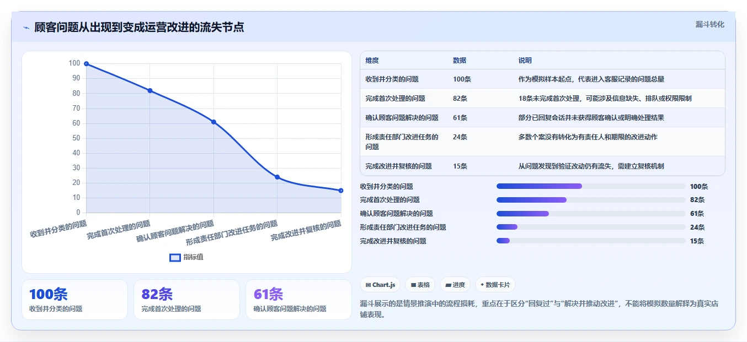Screen dimensions: 747x342
Task: Click table data value 61条
Action: coord(460,118)
